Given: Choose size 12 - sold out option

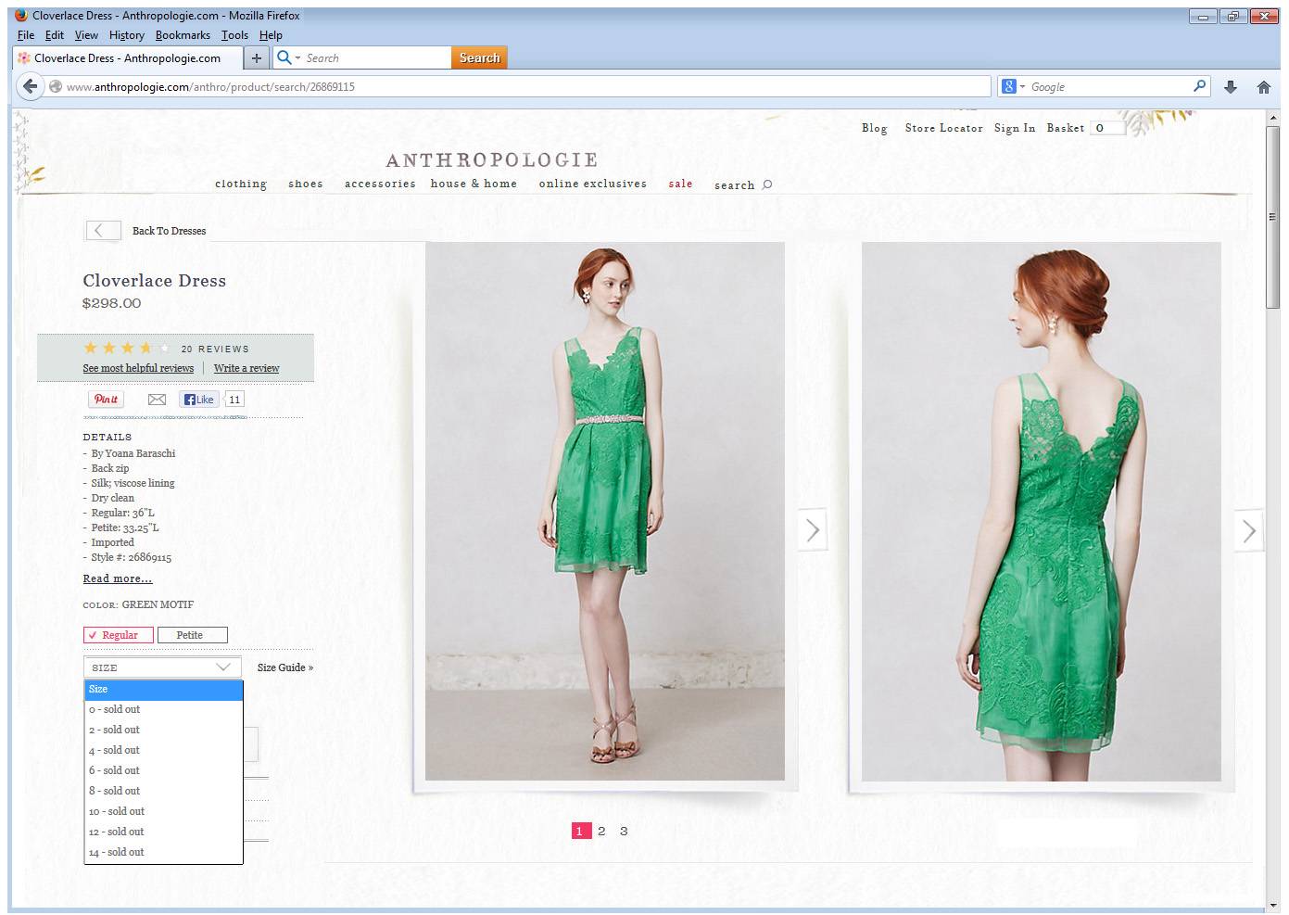Looking at the screenshot, I should click(163, 832).
